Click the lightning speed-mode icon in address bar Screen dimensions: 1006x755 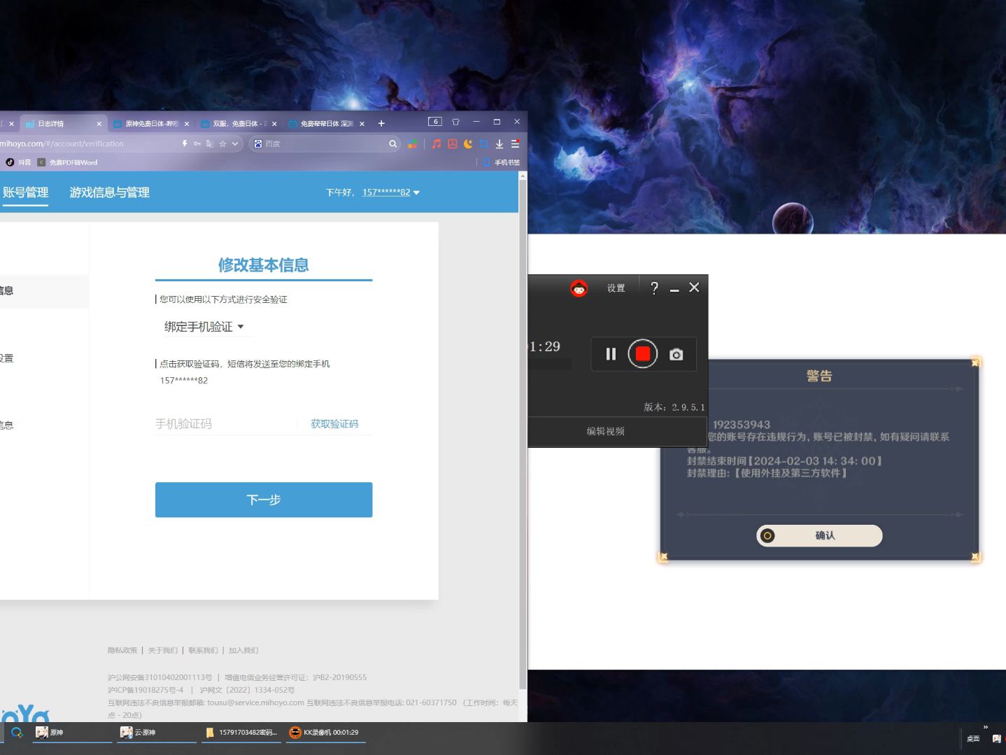(185, 143)
